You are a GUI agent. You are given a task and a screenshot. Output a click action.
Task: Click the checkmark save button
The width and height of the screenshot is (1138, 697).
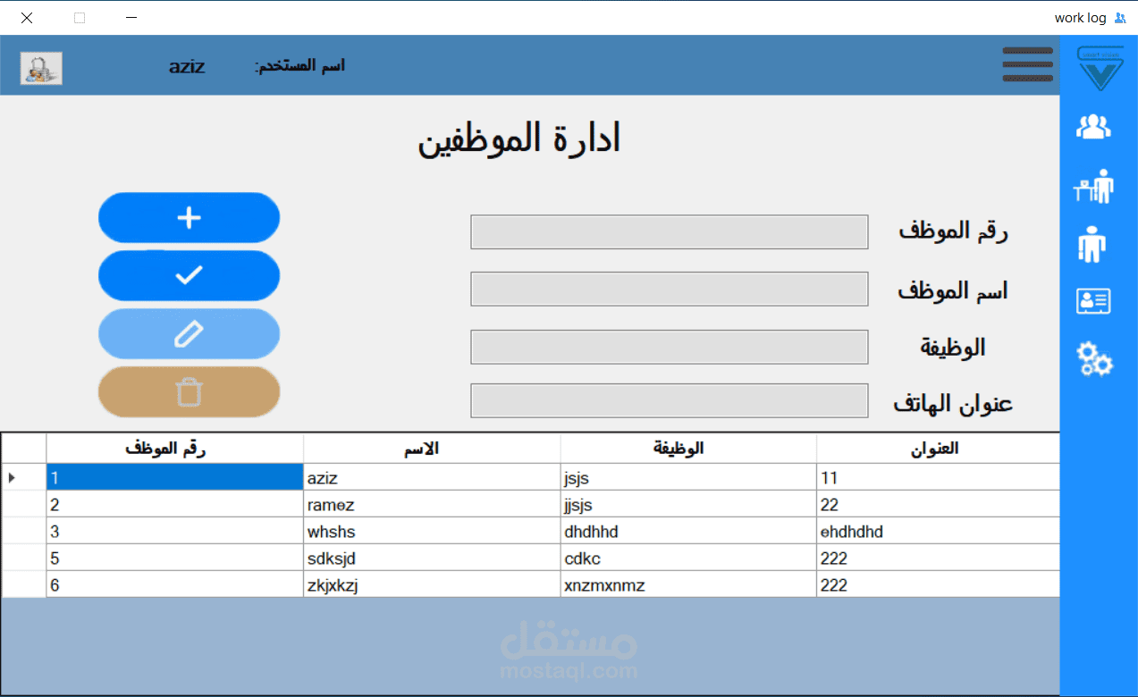(x=189, y=275)
